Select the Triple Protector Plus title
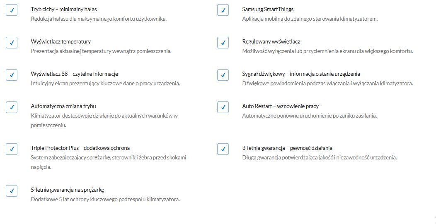This screenshot has height=224, width=436. pyautogui.click(x=80, y=148)
